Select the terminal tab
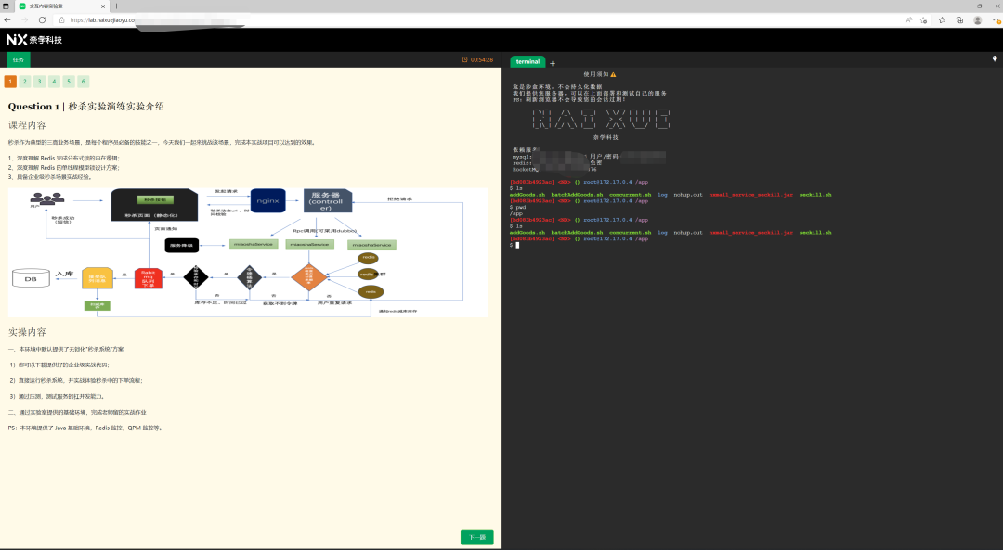 (528, 61)
